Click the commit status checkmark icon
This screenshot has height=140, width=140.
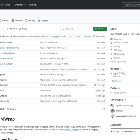pyautogui.click(x=71, y=36)
